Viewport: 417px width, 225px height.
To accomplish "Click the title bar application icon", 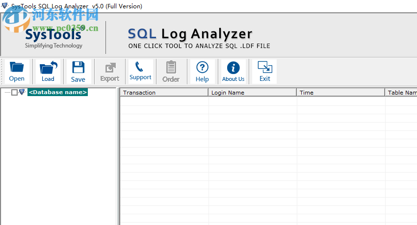I will 5,5.
